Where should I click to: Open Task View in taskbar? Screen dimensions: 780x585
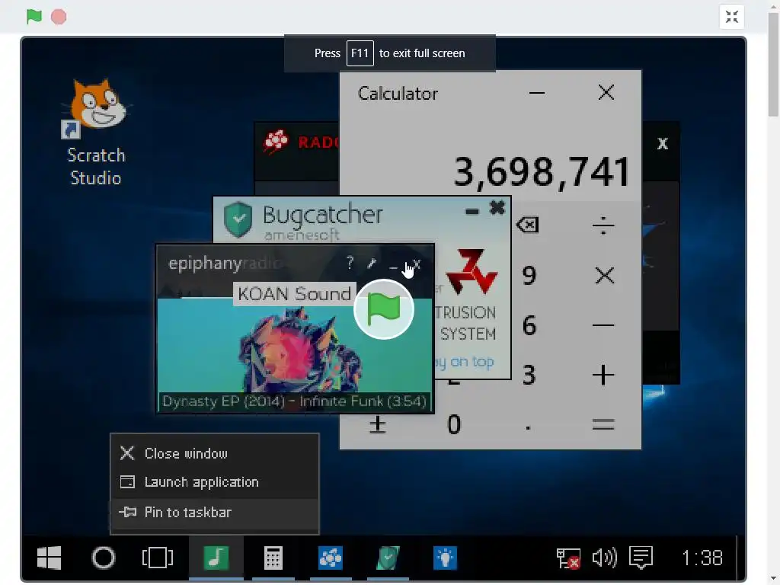pyautogui.click(x=158, y=558)
